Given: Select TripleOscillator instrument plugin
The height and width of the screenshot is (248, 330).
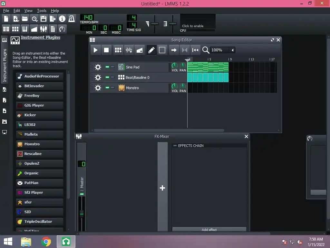Looking at the screenshot, I should point(40,222).
